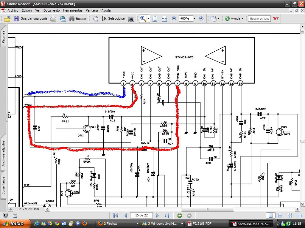The width and height of the screenshot is (305, 228).
Task: Click the Fit Page height icon
Action: coord(155,19)
